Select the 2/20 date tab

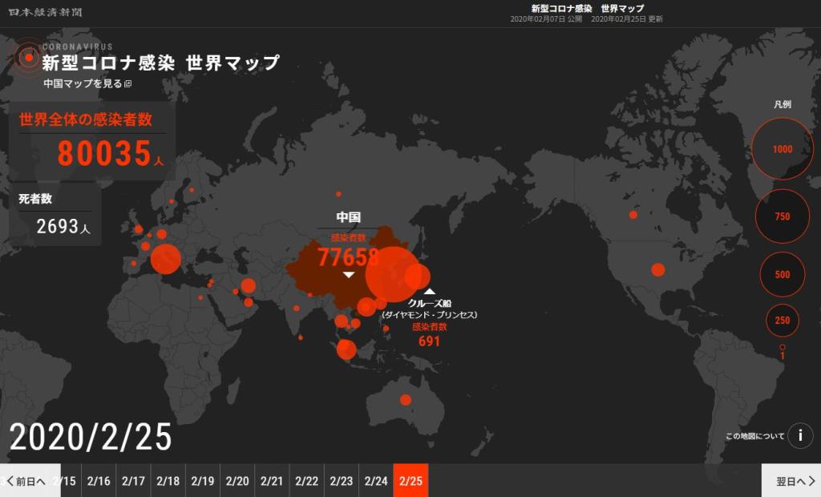(x=237, y=481)
